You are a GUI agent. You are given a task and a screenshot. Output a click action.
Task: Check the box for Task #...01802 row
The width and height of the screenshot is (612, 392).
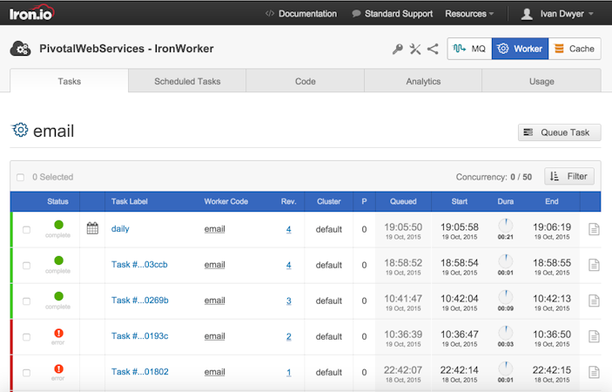click(x=26, y=373)
